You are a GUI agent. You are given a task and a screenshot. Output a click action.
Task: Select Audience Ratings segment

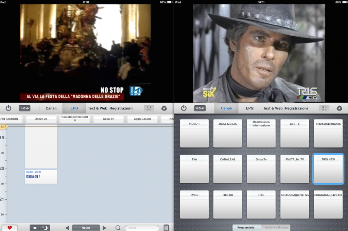point(276,228)
